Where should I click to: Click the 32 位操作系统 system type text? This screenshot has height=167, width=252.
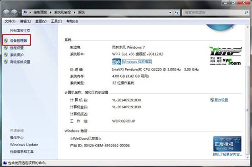(123, 83)
